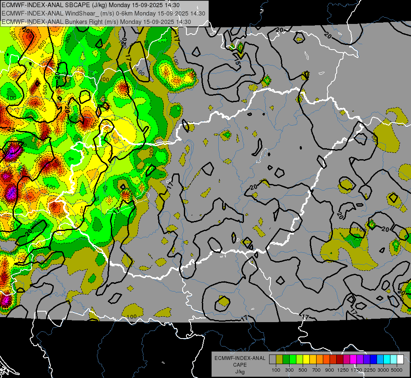Click the indigo legend swatch

(366, 360)
